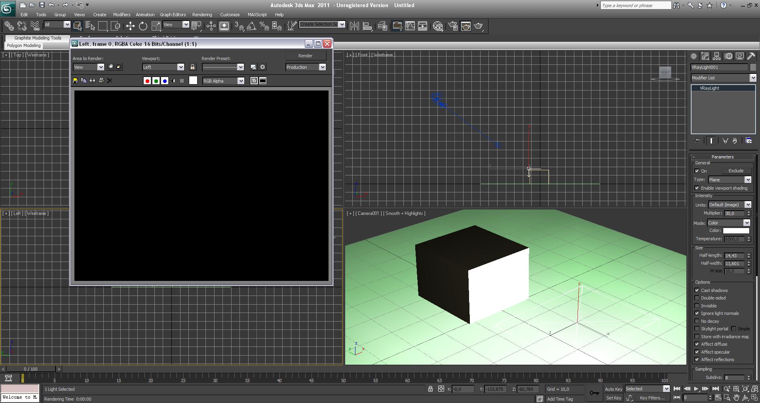Open the Hierarchy panel tab
Screen dimensions: 760x403
[x=717, y=56]
